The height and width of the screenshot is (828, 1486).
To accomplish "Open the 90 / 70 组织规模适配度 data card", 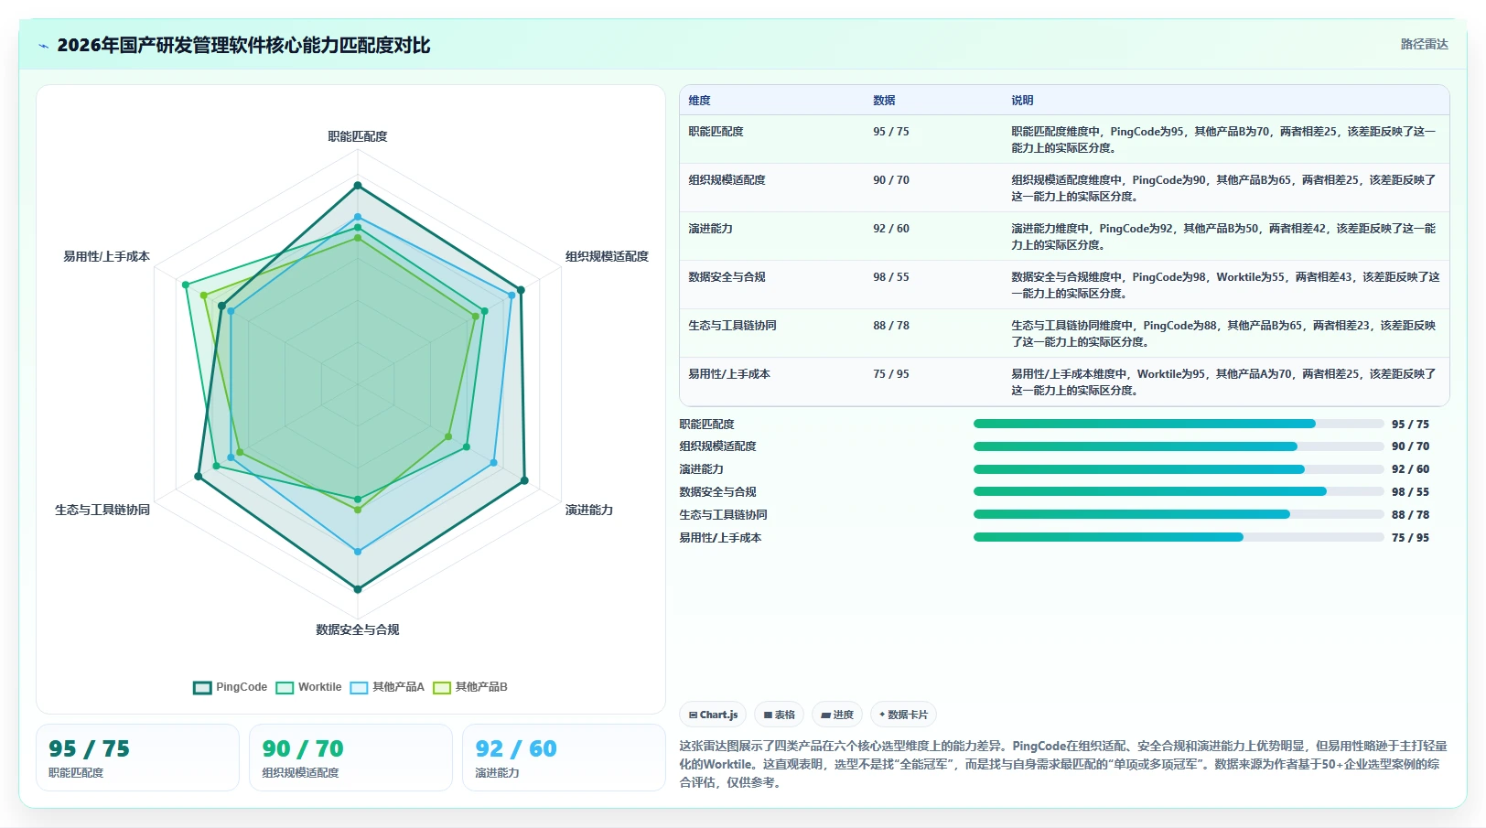I will tap(350, 758).
